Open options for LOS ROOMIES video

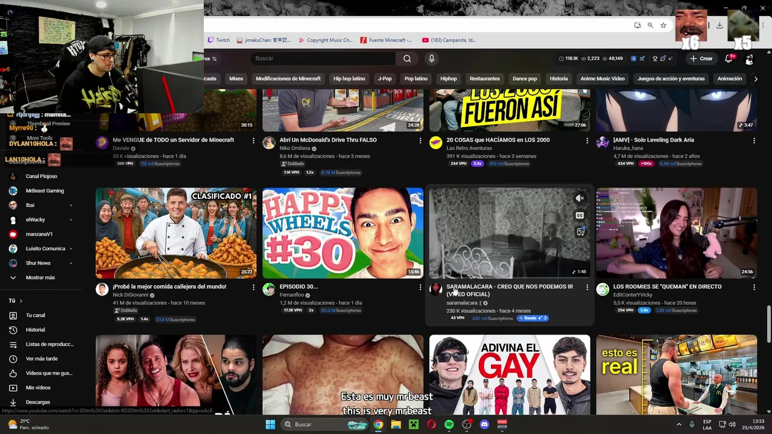(x=754, y=288)
